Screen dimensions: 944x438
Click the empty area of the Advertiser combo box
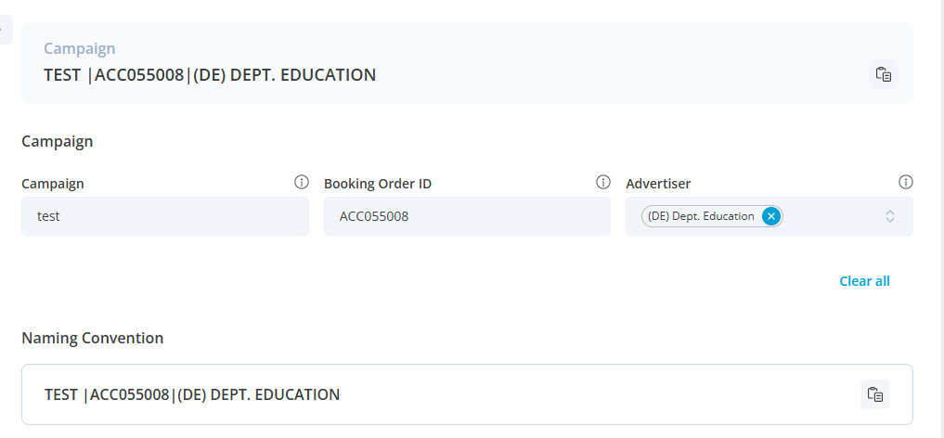point(831,216)
